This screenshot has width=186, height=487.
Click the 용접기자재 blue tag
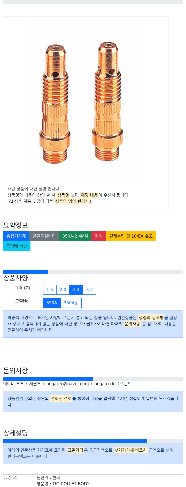tap(16, 236)
